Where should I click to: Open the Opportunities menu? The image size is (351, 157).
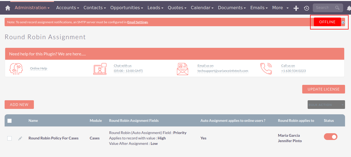[127, 8]
